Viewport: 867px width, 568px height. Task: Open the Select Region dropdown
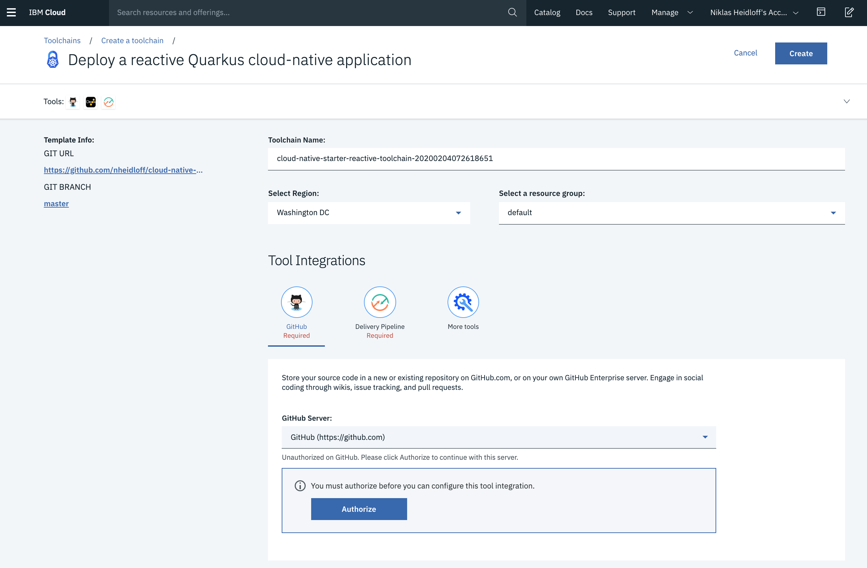pos(369,213)
